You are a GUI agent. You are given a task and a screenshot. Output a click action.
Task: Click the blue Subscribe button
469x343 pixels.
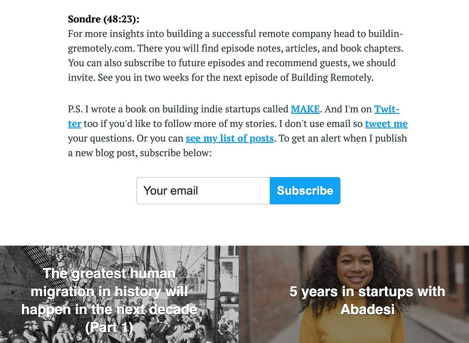[x=305, y=191]
